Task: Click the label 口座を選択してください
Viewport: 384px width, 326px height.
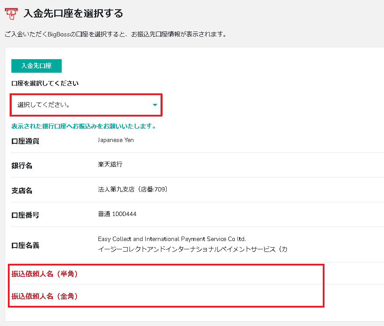Action: point(45,83)
